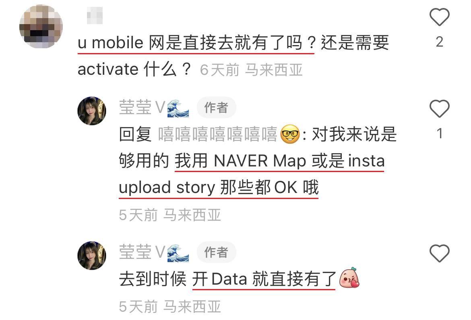Viewport: 471px width, 320px height.
Task: Tap the 作者 badge on last reply
Action: [x=216, y=252]
